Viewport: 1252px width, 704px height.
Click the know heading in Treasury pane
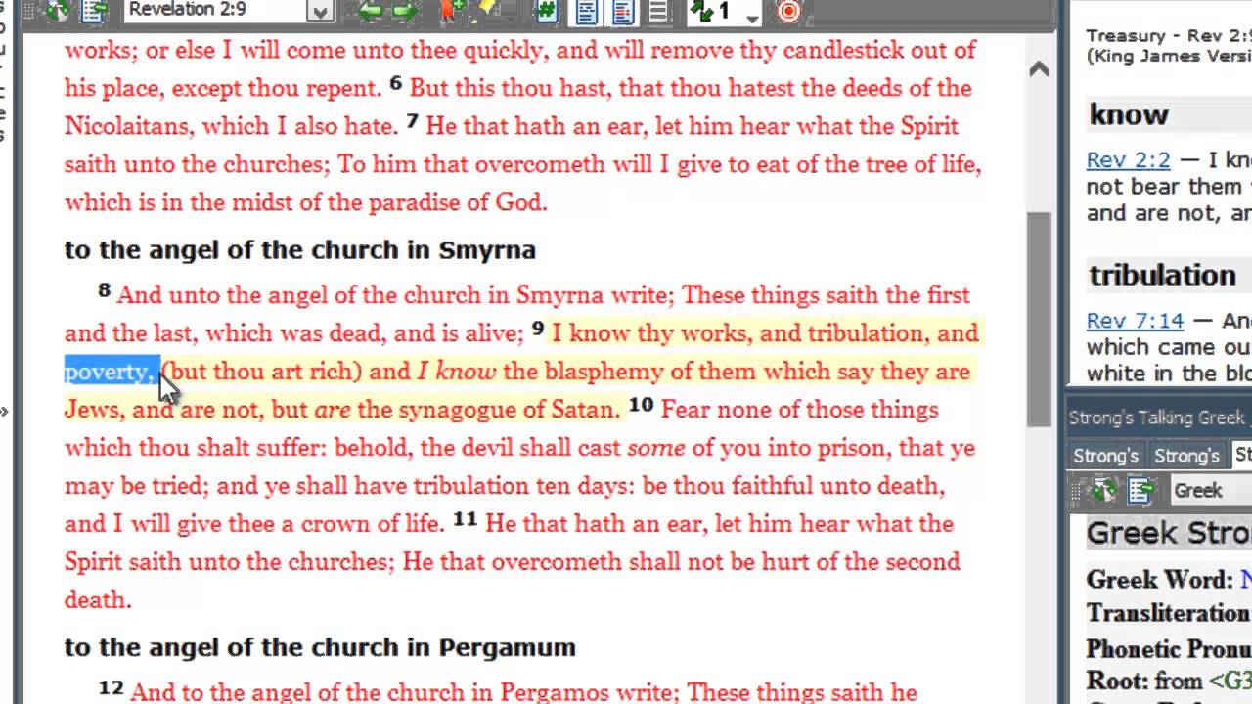pyautogui.click(x=1129, y=114)
